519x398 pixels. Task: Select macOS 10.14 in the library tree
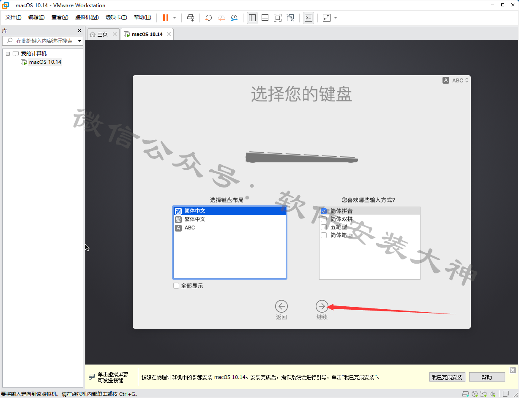click(45, 62)
